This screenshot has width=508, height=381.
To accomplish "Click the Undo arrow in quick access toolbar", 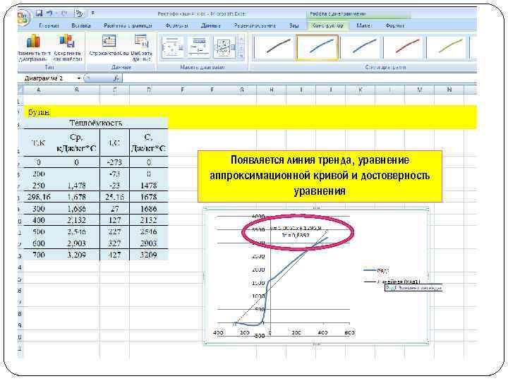I will point(49,13).
